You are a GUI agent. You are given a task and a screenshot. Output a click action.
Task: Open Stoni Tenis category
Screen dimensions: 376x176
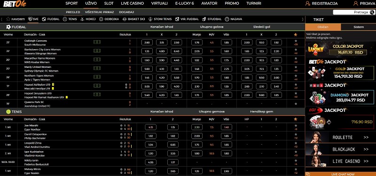point(160,19)
